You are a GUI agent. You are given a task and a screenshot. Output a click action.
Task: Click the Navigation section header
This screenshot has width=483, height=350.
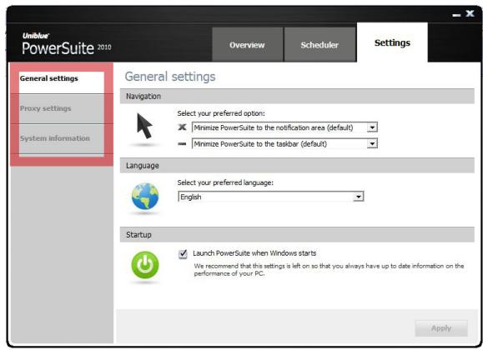[x=297, y=96]
